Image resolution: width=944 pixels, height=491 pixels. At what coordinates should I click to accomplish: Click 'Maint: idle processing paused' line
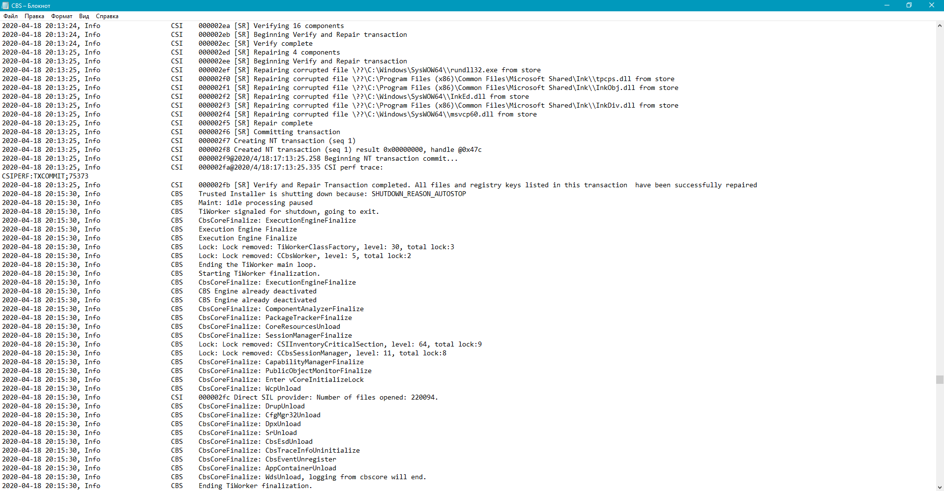pyautogui.click(x=255, y=203)
